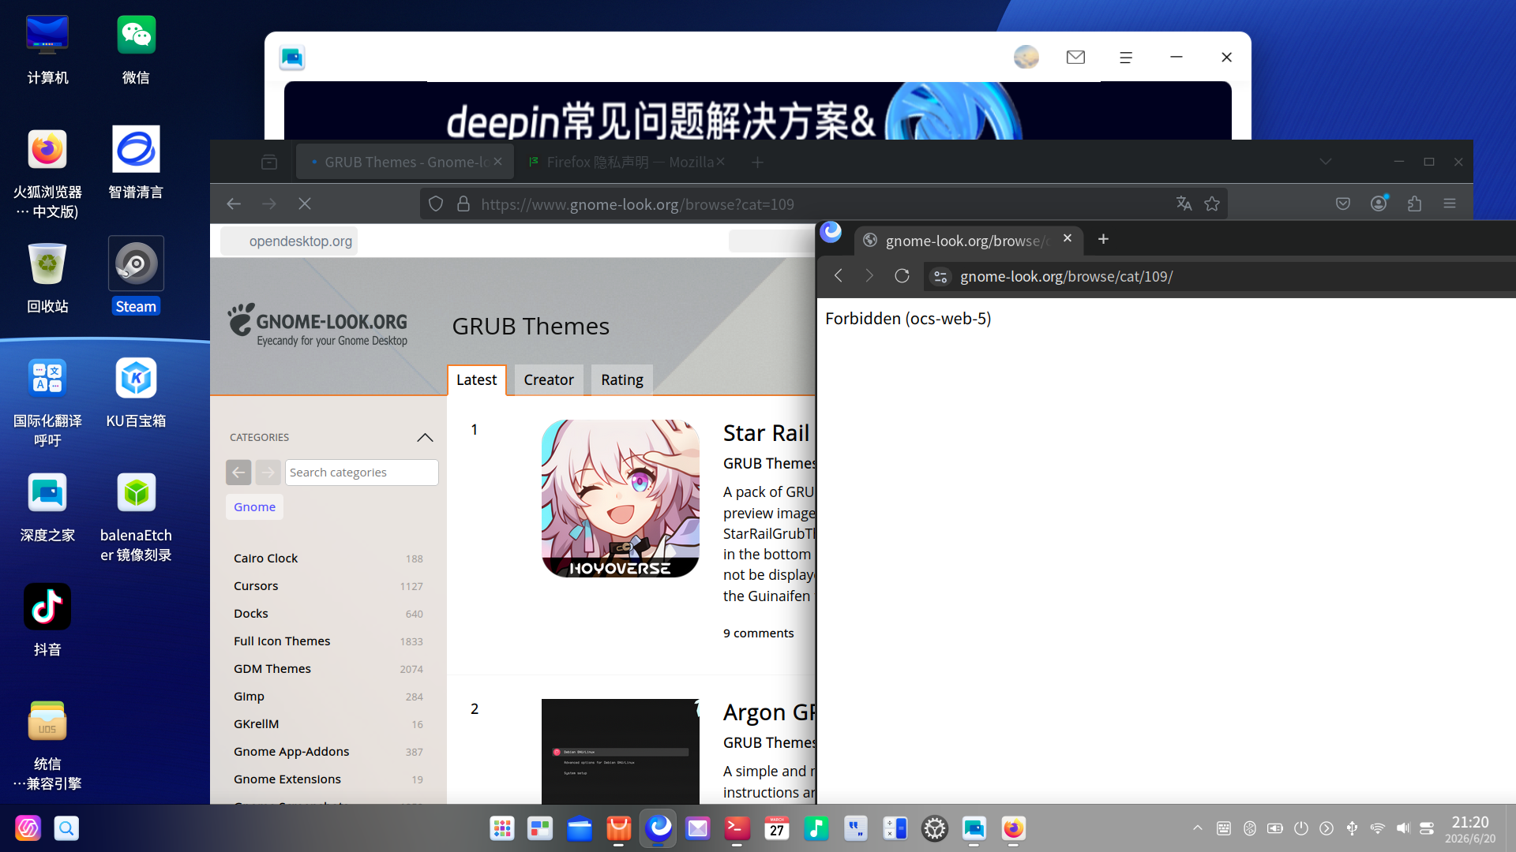Open calendar app in dock
This screenshot has height=852, width=1516.
(x=777, y=828)
